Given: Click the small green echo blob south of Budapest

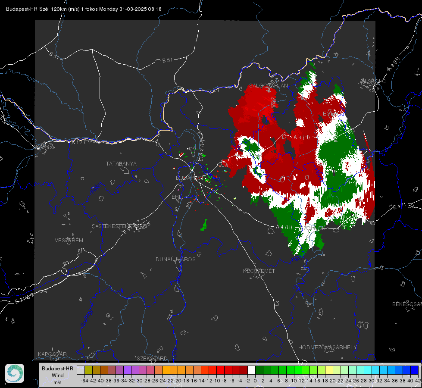Looking at the screenshot, I should (204, 225).
